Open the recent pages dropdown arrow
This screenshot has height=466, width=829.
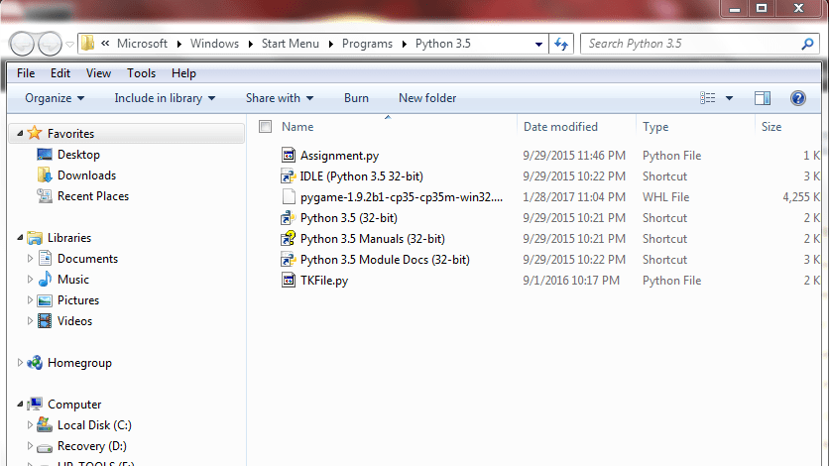pos(69,45)
